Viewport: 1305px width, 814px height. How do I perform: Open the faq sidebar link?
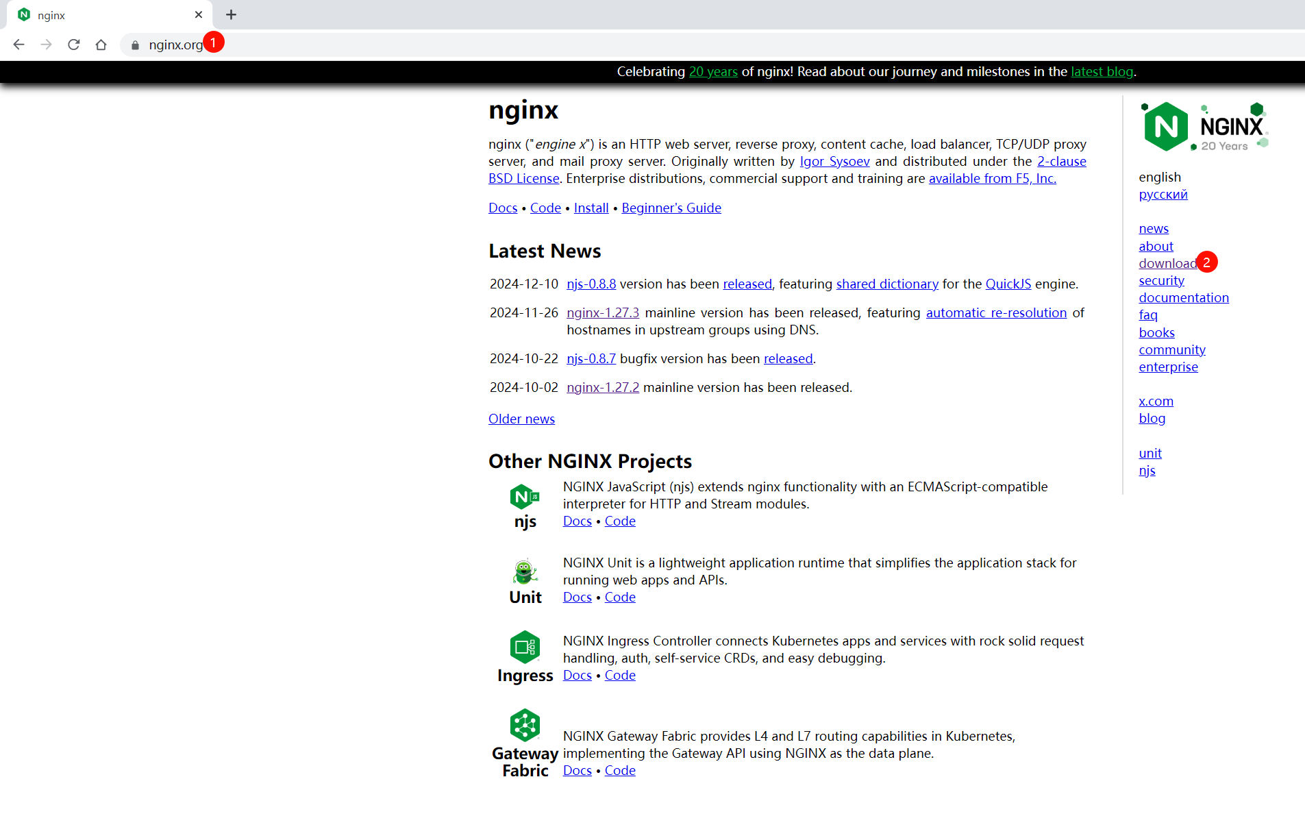(1148, 314)
